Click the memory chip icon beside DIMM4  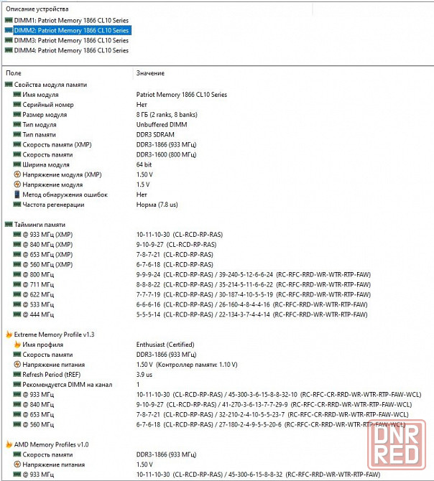tap(9, 50)
